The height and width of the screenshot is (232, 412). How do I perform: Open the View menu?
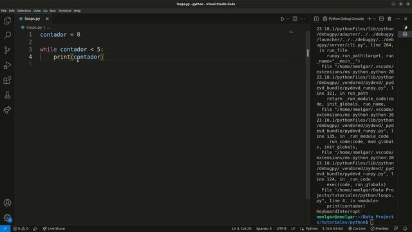[37, 11]
